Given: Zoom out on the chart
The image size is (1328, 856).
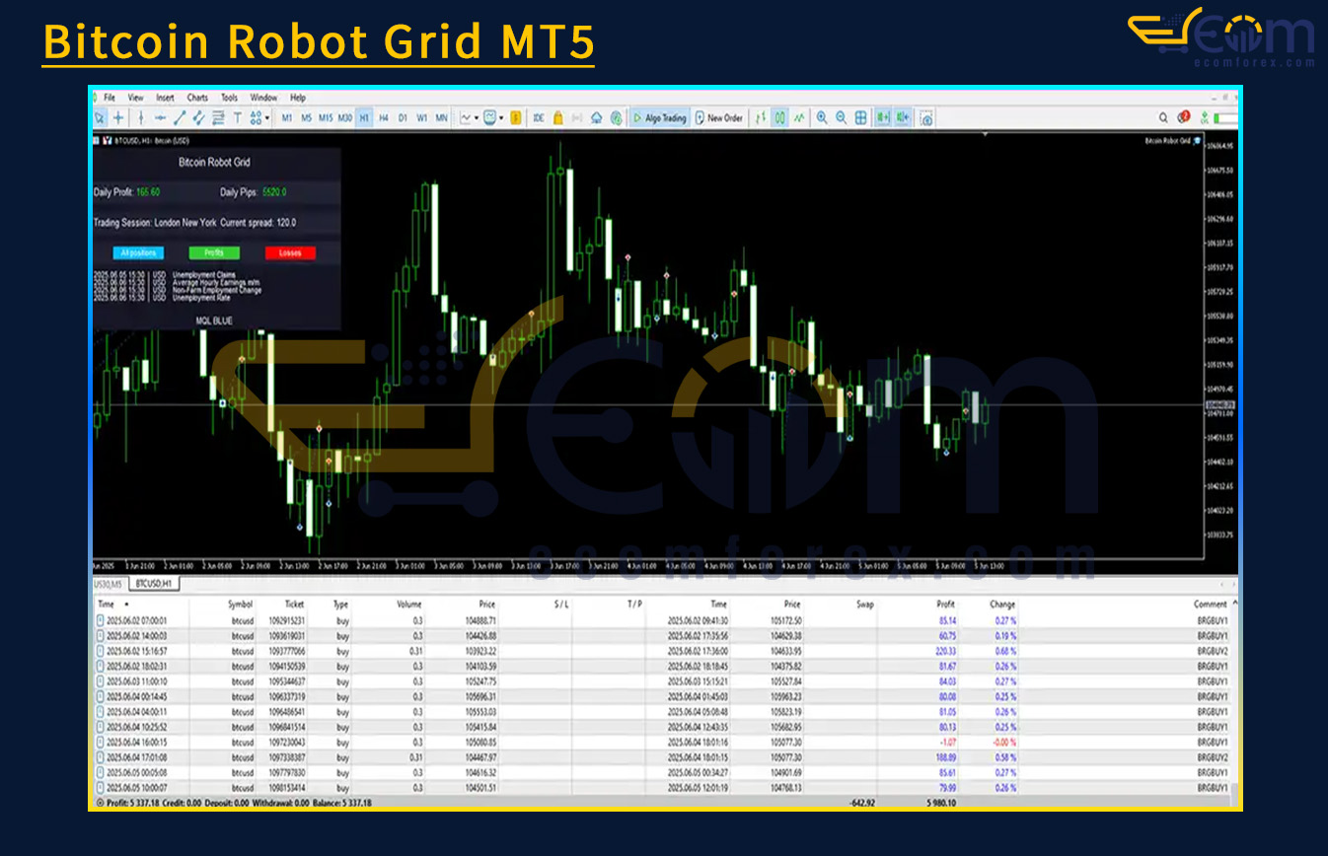Looking at the screenshot, I should click(x=842, y=118).
